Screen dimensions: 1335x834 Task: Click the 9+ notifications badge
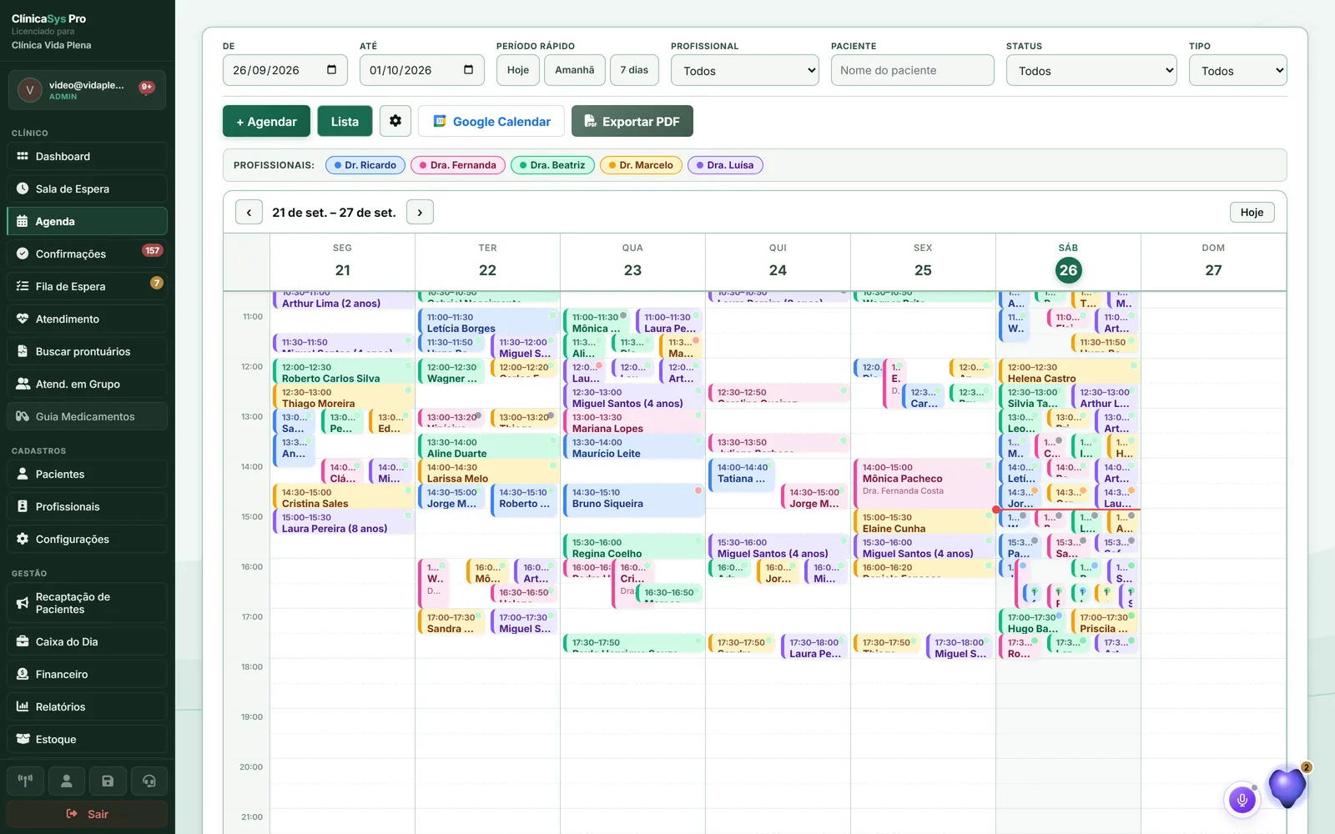[147, 87]
